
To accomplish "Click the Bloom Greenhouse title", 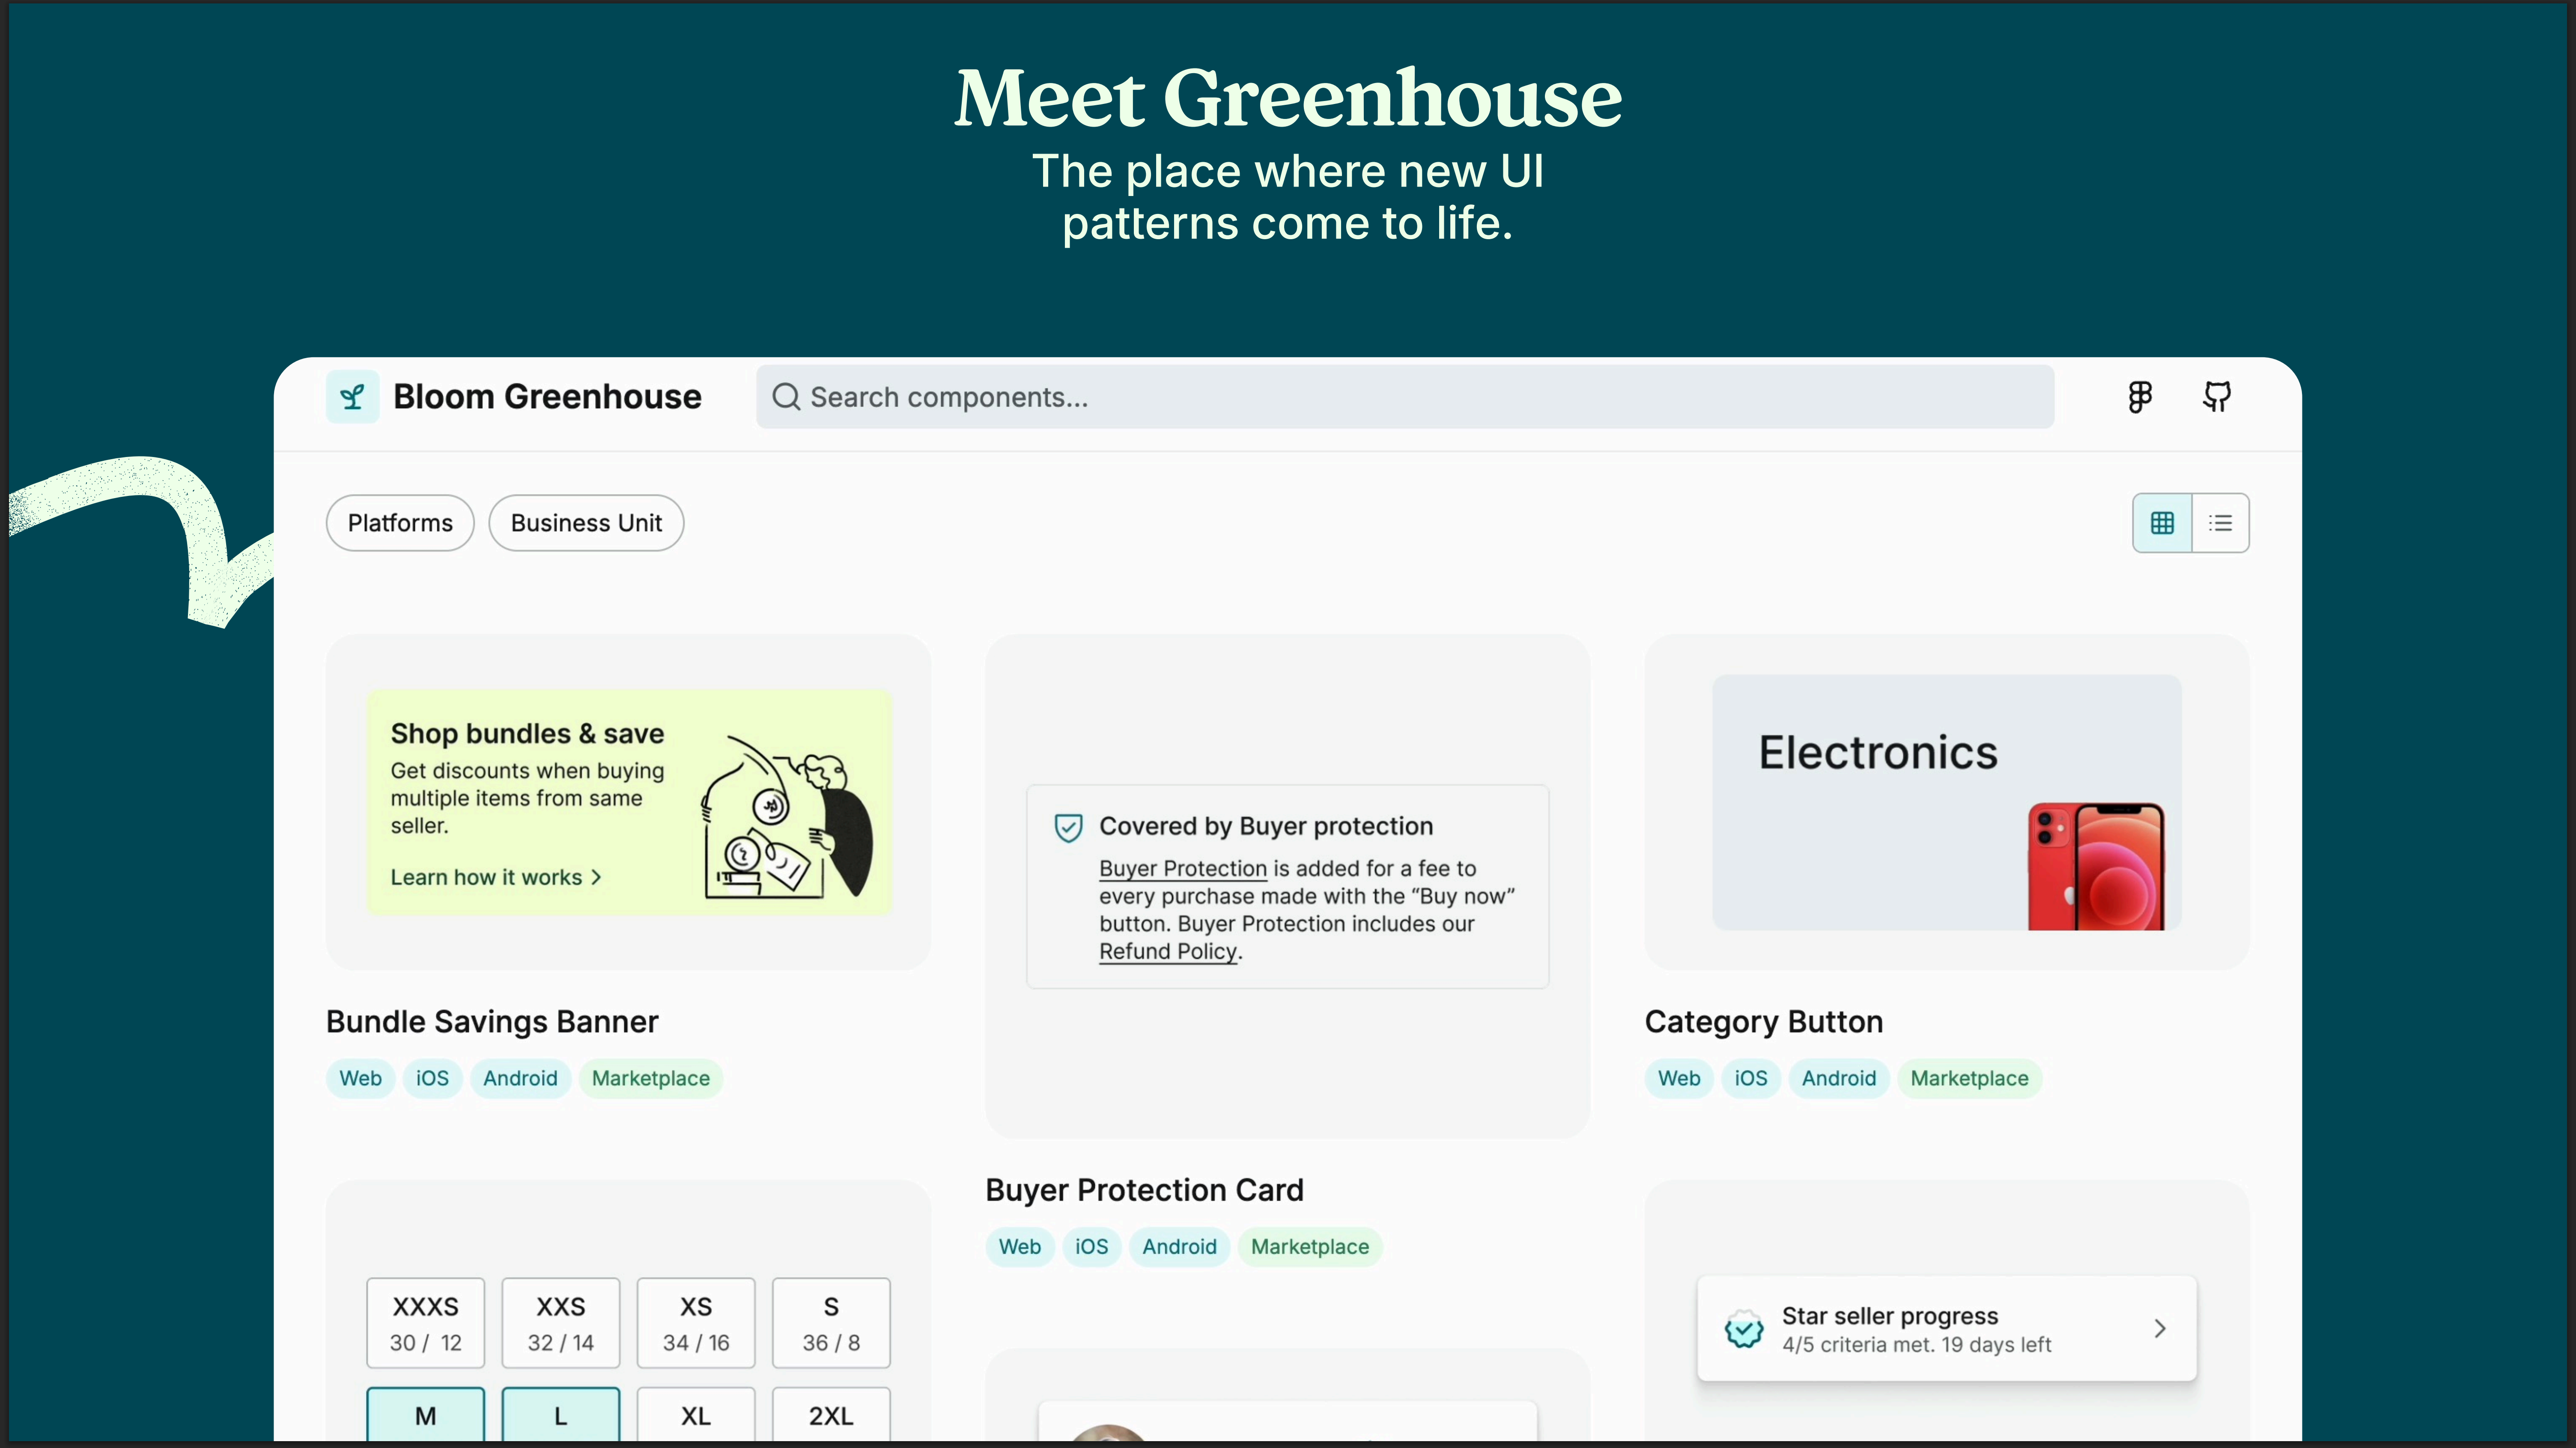I will (547, 397).
